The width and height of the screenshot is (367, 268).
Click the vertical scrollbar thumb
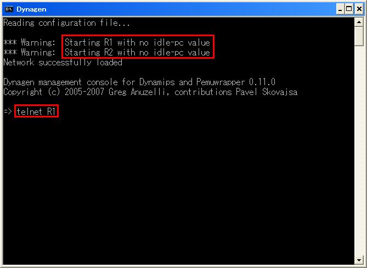click(359, 37)
